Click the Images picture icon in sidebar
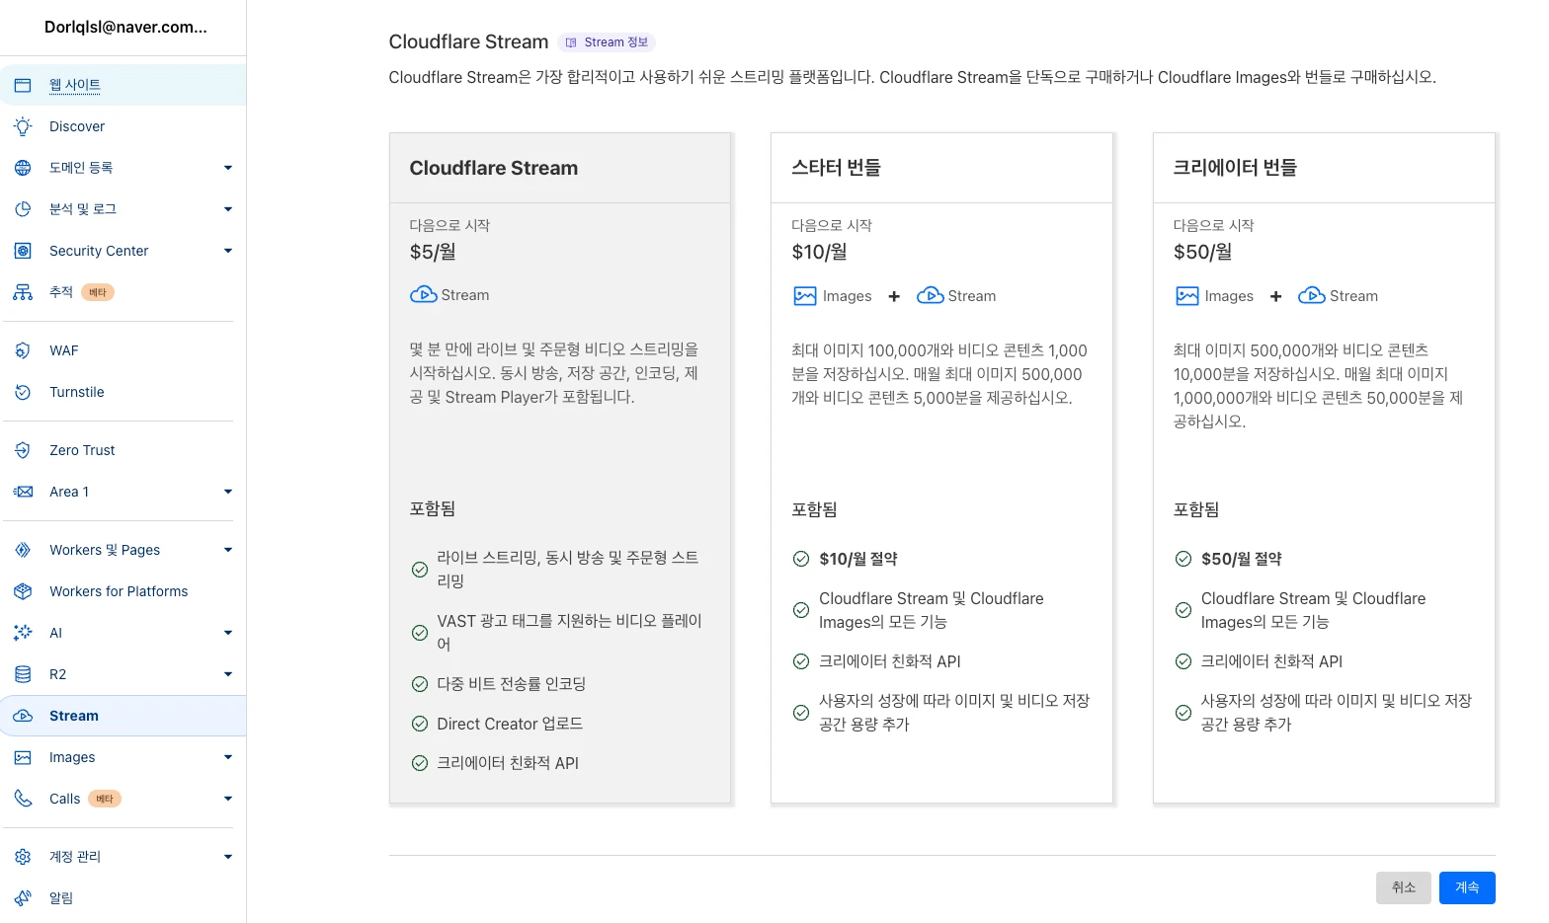 pyautogui.click(x=23, y=757)
